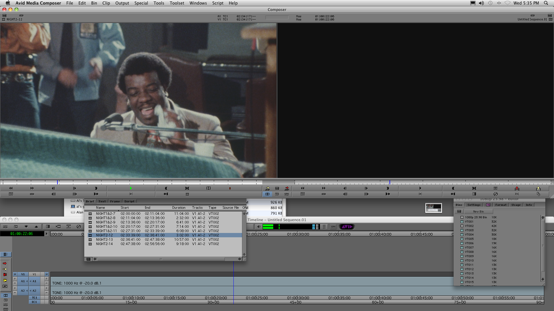Click the green Play button under source monitor
This screenshot has width=554, height=311.
[x=131, y=188]
